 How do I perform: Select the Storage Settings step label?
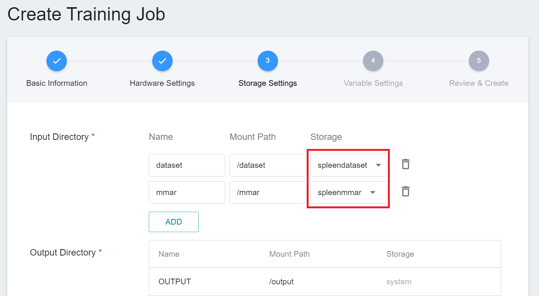click(268, 83)
